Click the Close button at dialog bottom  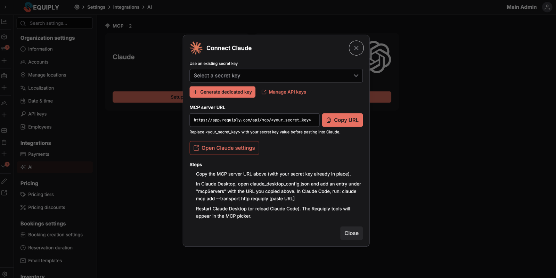click(351, 233)
